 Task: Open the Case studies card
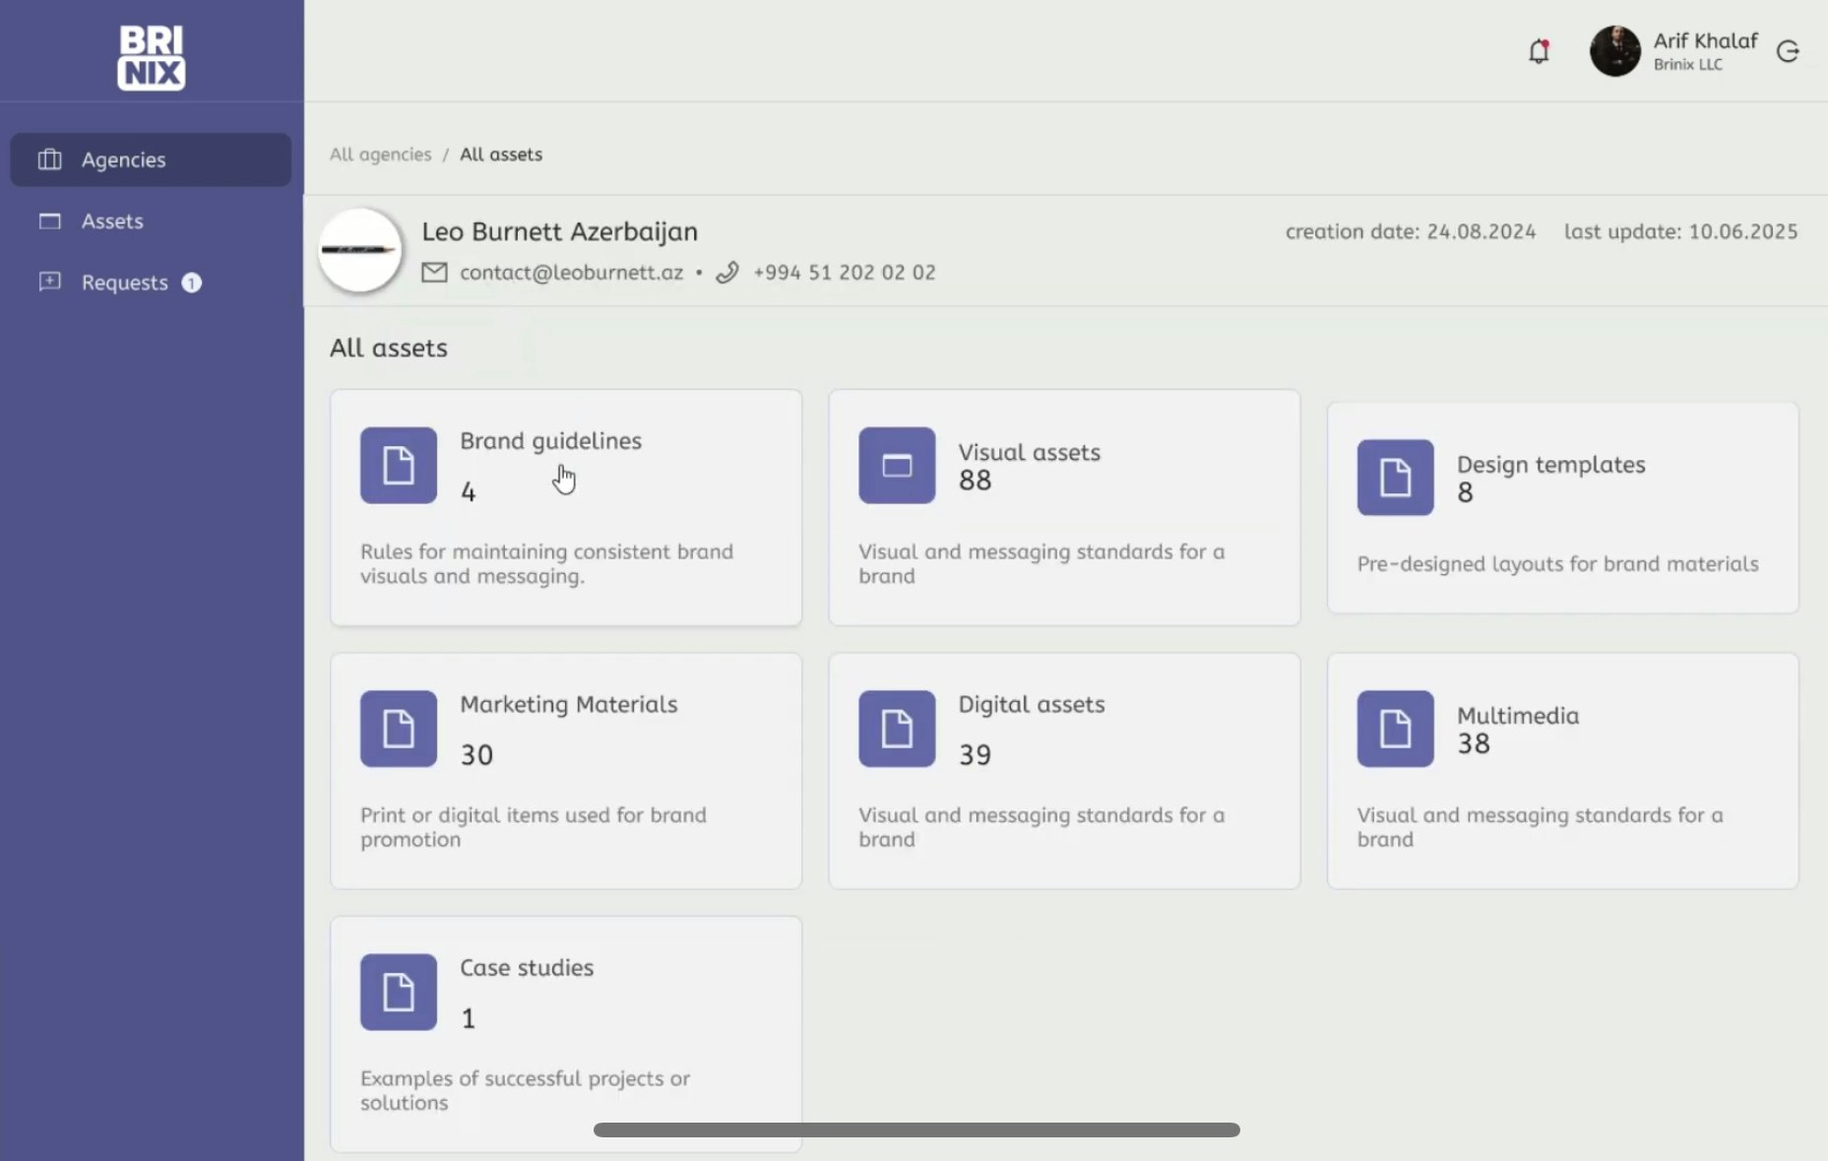(566, 1034)
